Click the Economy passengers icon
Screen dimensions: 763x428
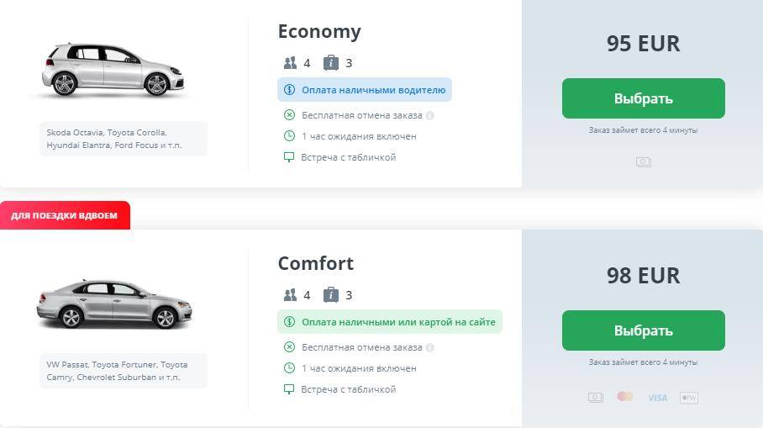point(291,63)
